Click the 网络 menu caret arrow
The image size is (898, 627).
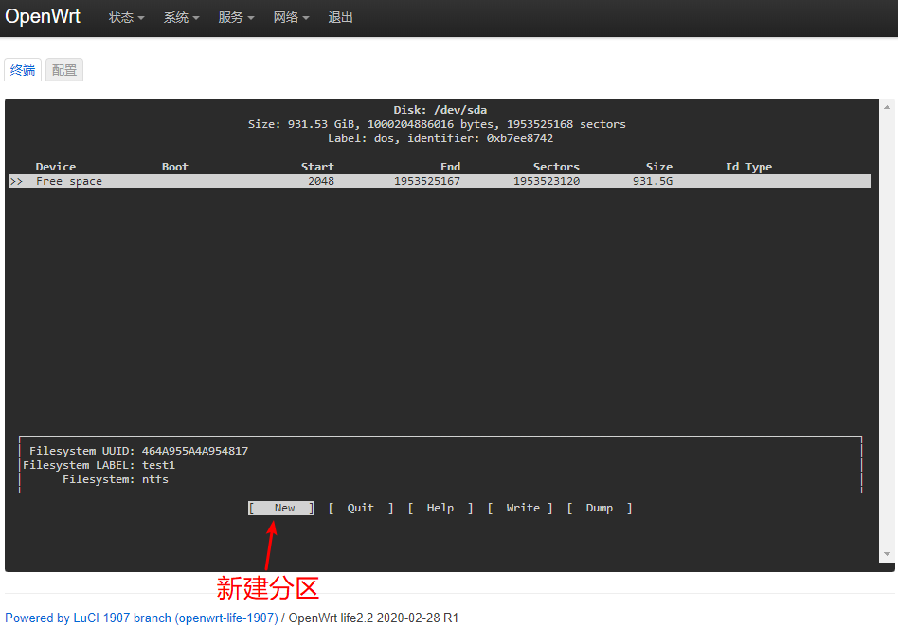pyautogui.click(x=305, y=17)
